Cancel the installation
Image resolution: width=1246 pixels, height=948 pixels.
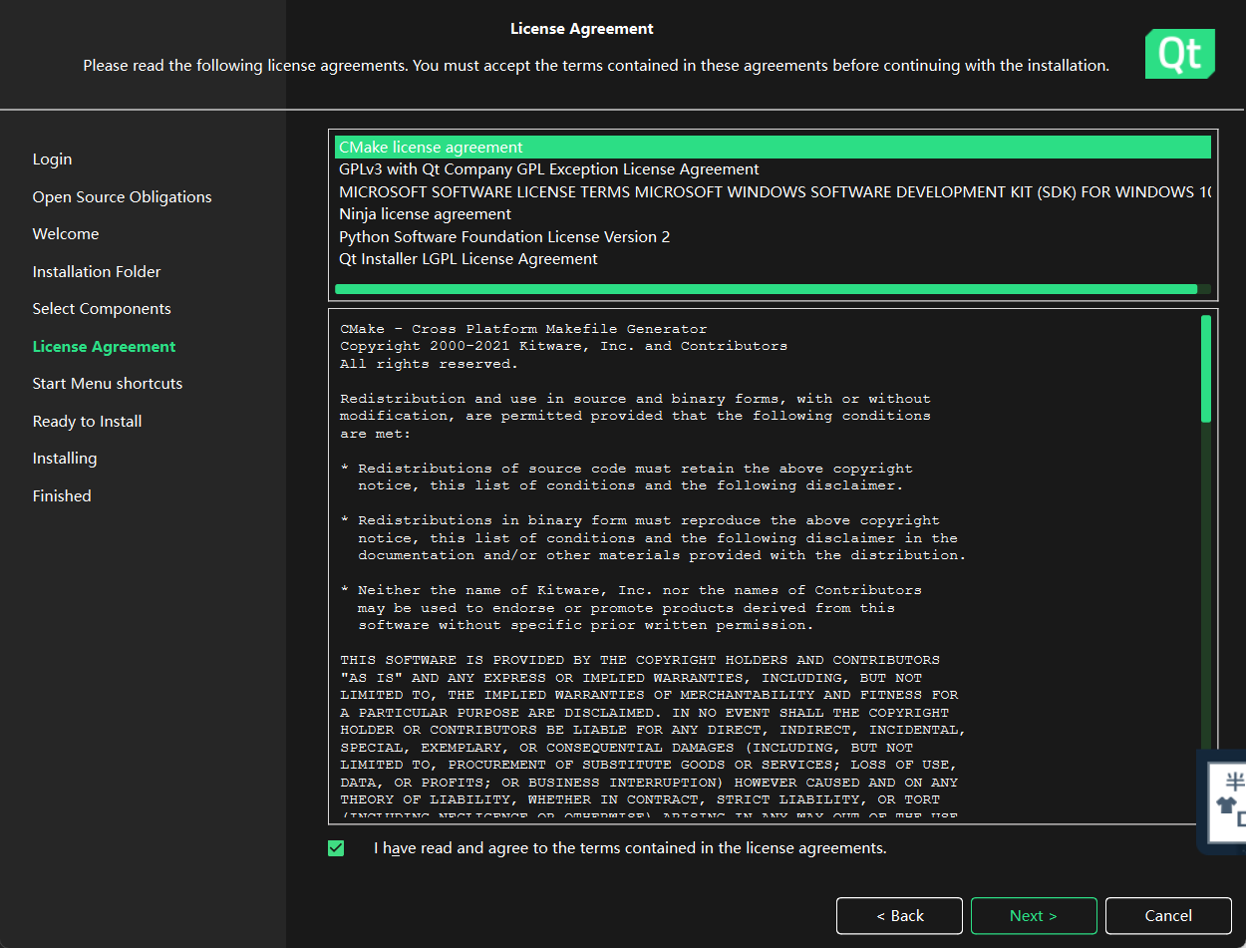coord(1168,915)
